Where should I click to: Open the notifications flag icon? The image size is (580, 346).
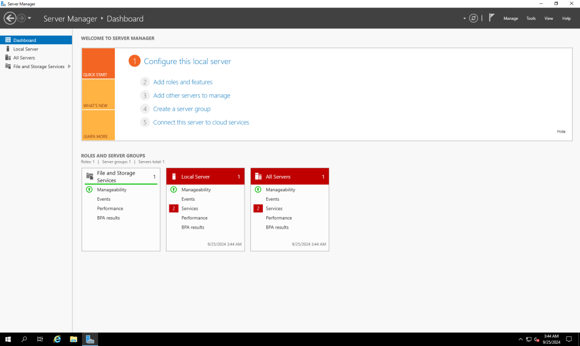492,18
